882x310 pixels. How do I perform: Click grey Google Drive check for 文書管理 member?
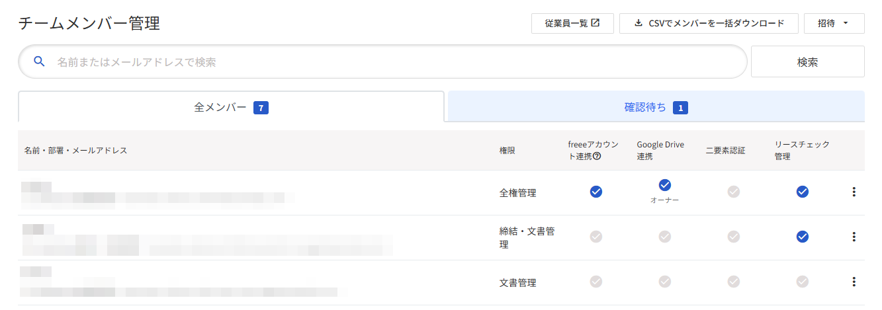[665, 282]
